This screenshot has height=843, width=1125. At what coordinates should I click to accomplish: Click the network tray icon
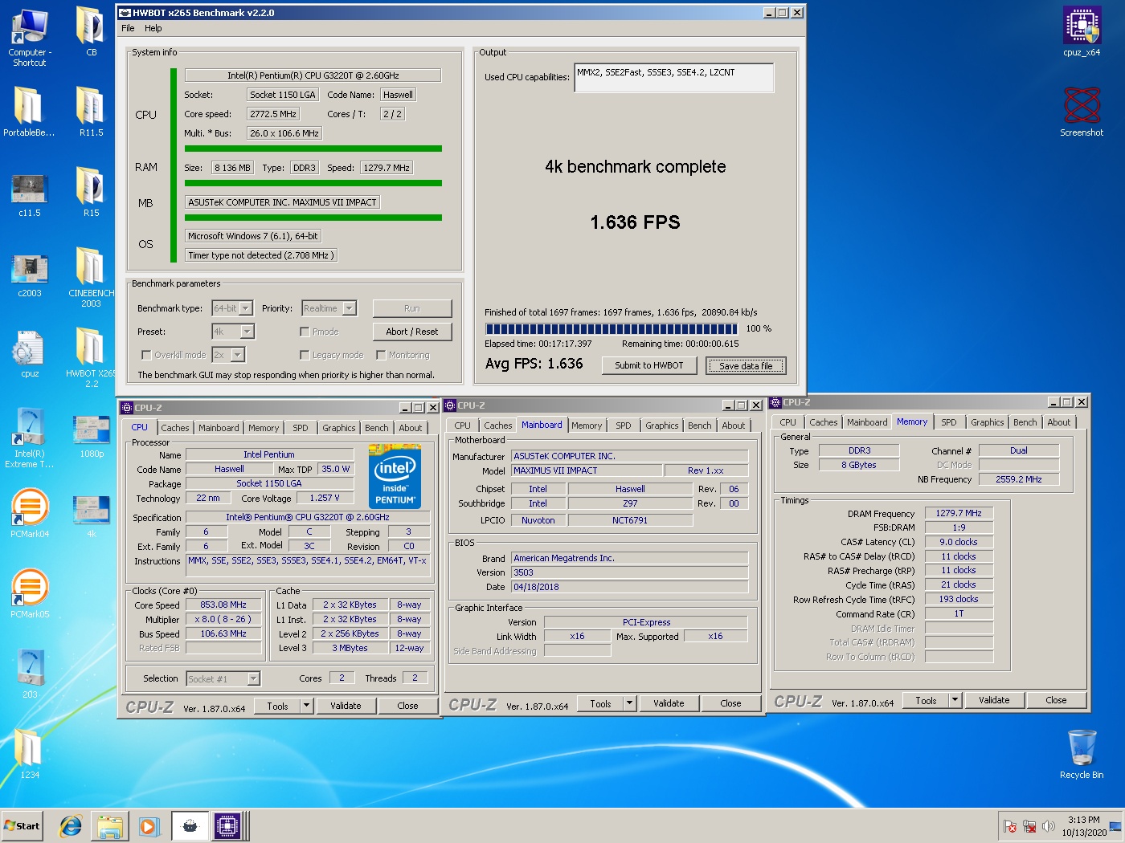(1029, 826)
